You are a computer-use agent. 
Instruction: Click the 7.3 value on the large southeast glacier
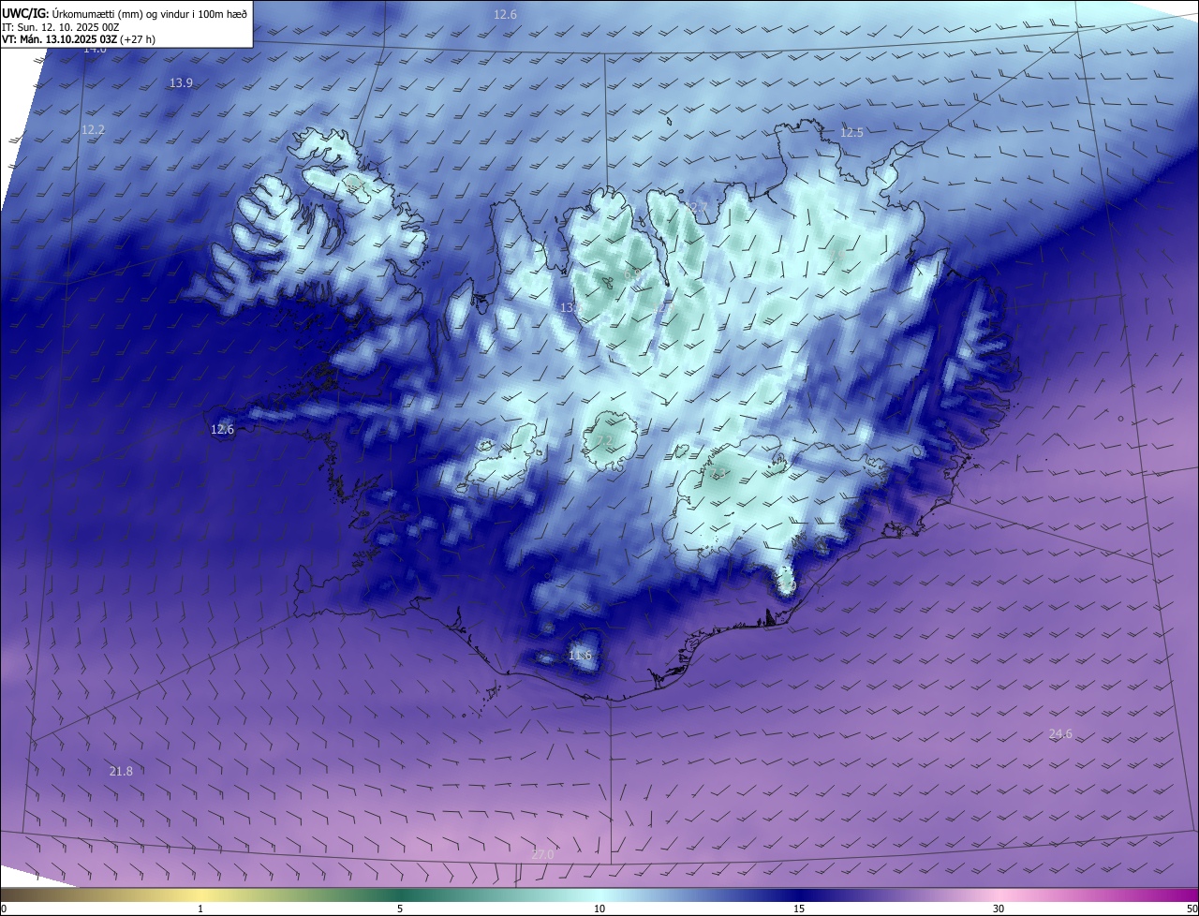click(719, 473)
